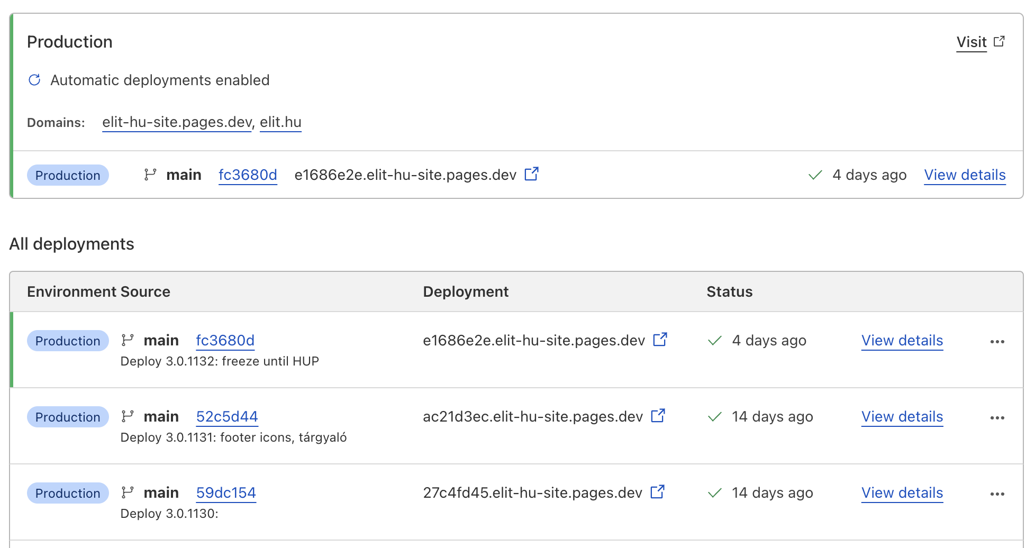Open commit 52c5d44
Screen dimensions: 1035x548
(226, 416)
